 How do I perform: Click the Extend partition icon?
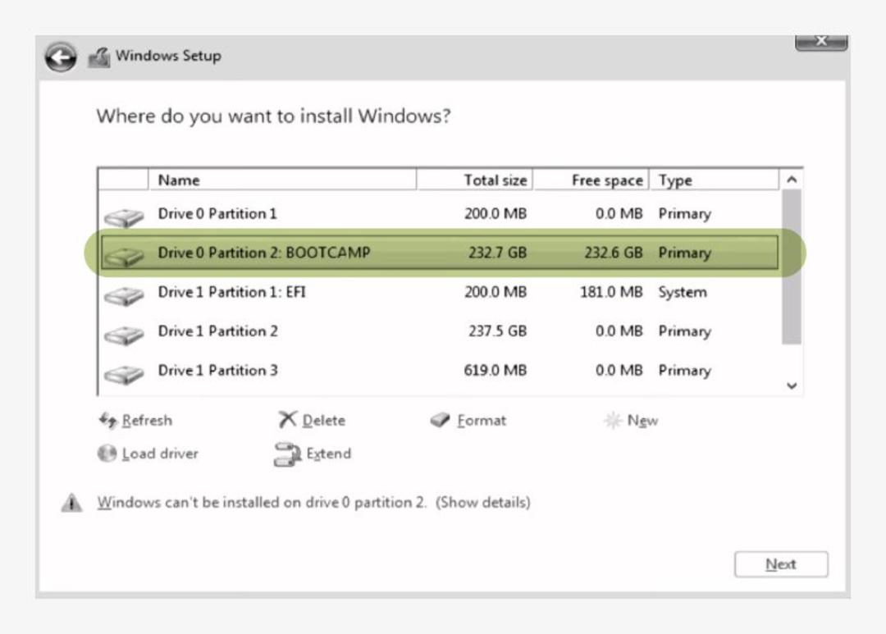[287, 454]
